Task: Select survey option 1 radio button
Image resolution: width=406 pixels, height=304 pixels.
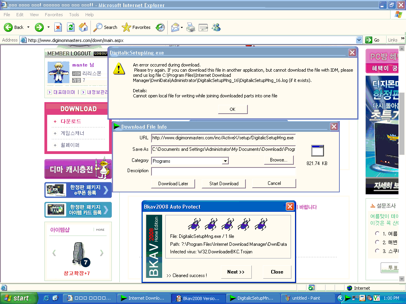Action: (377, 234)
